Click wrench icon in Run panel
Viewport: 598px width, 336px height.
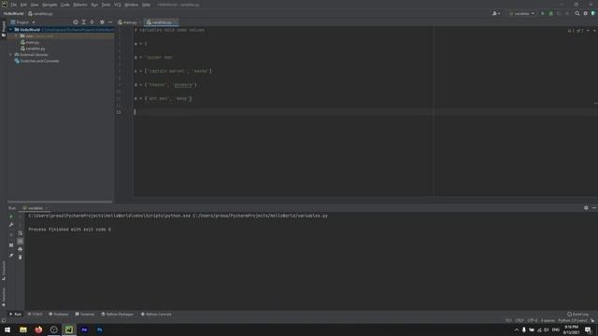pyautogui.click(x=11, y=225)
